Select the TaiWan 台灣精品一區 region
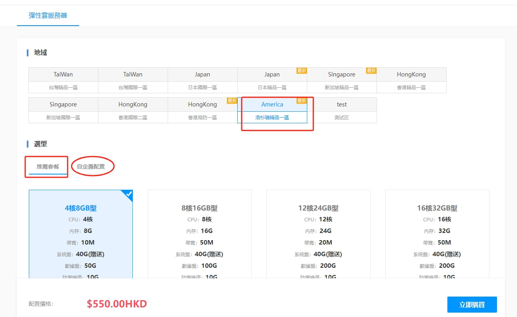Image resolution: width=517 pixels, height=317 pixels. [x=63, y=80]
